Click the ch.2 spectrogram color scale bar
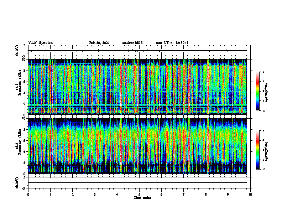This screenshot has height=218, width=282. click(257, 150)
